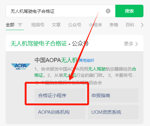This screenshot has width=150, height=126.
Task: Click the account description starting 1、协会颁发
Action: tap(85, 72)
